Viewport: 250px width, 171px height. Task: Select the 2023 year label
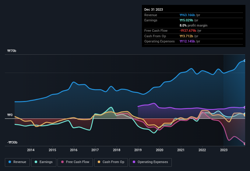tap(224, 150)
